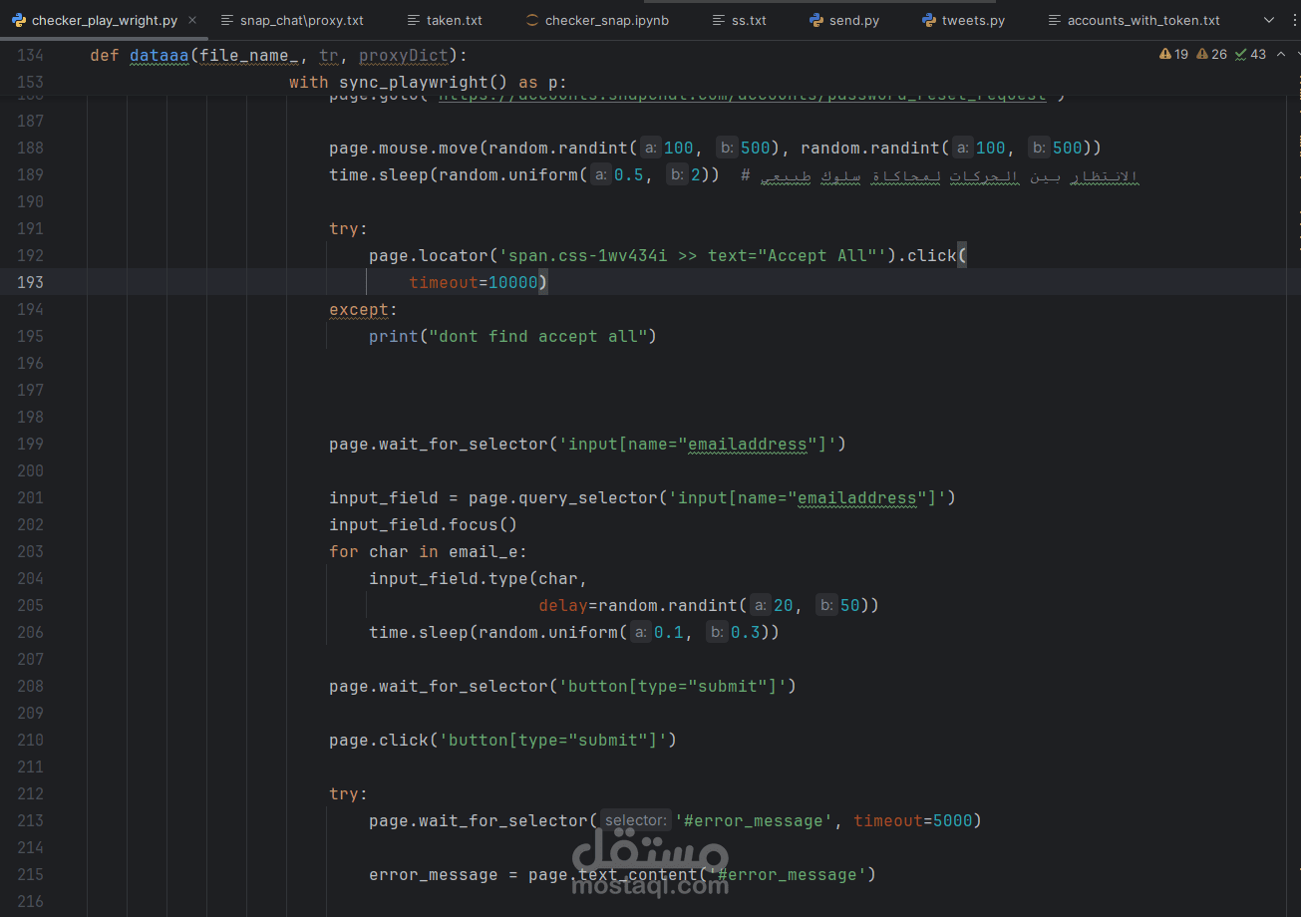Image resolution: width=1301 pixels, height=917 pixels.
Task: Open the checker_snap.ipynb notebook tab
Action: click(597, 20)
